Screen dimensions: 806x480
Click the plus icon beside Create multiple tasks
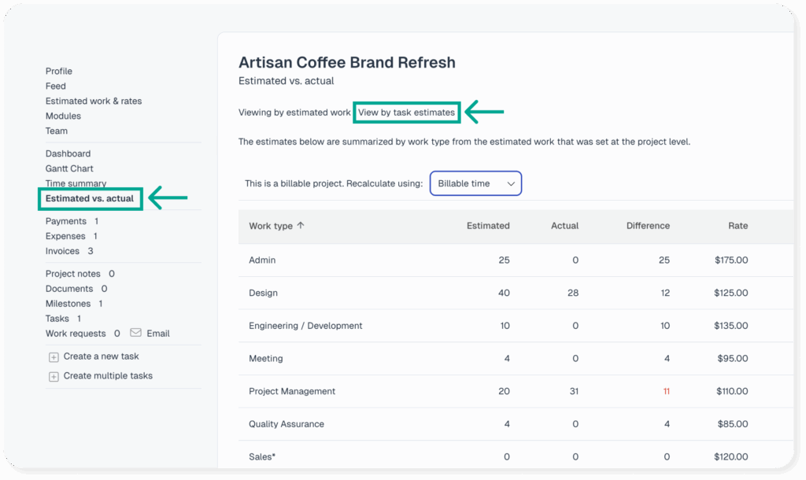coord(54,377)
